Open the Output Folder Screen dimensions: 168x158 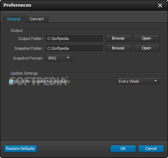click(147, 39)
